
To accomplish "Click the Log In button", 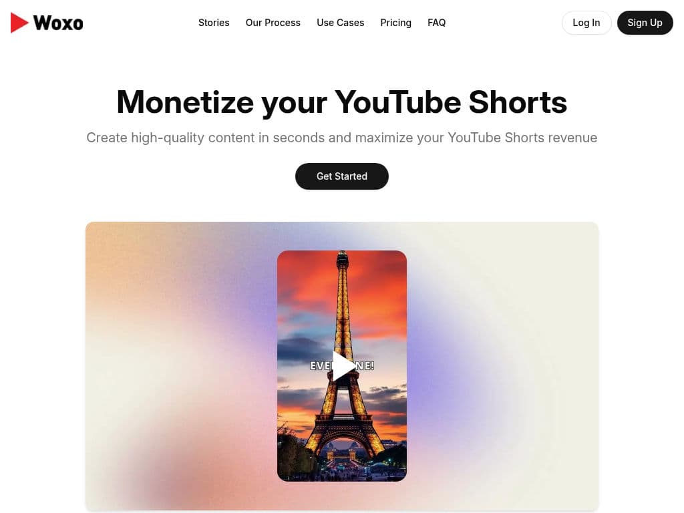I will 586,23.
